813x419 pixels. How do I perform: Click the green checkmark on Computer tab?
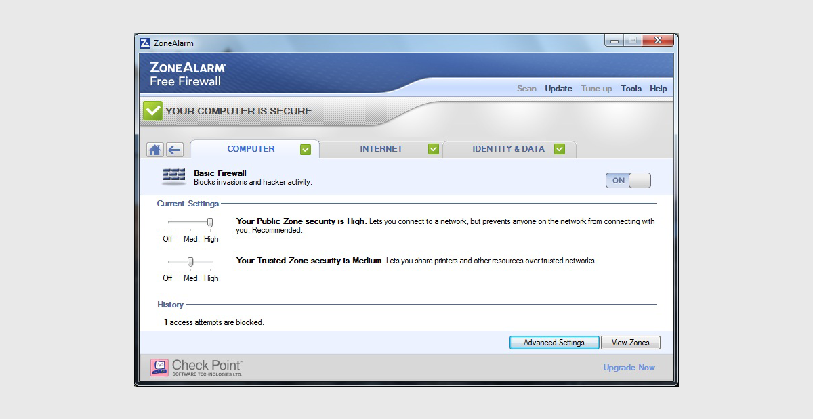coord(306,149)
